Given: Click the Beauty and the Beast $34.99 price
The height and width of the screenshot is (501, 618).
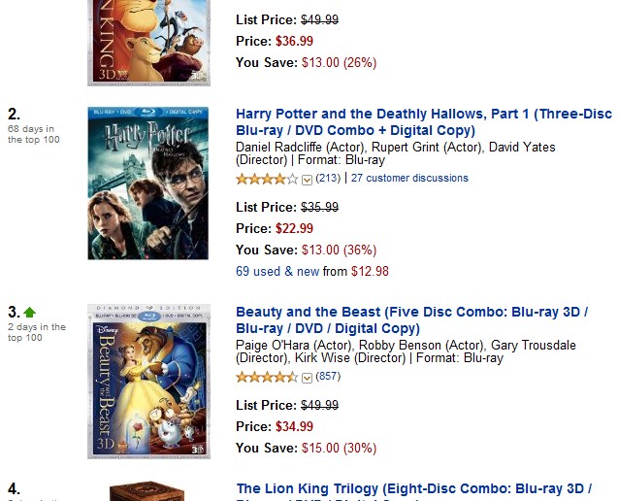Looking at the screenshot, I should coord(293,427).
